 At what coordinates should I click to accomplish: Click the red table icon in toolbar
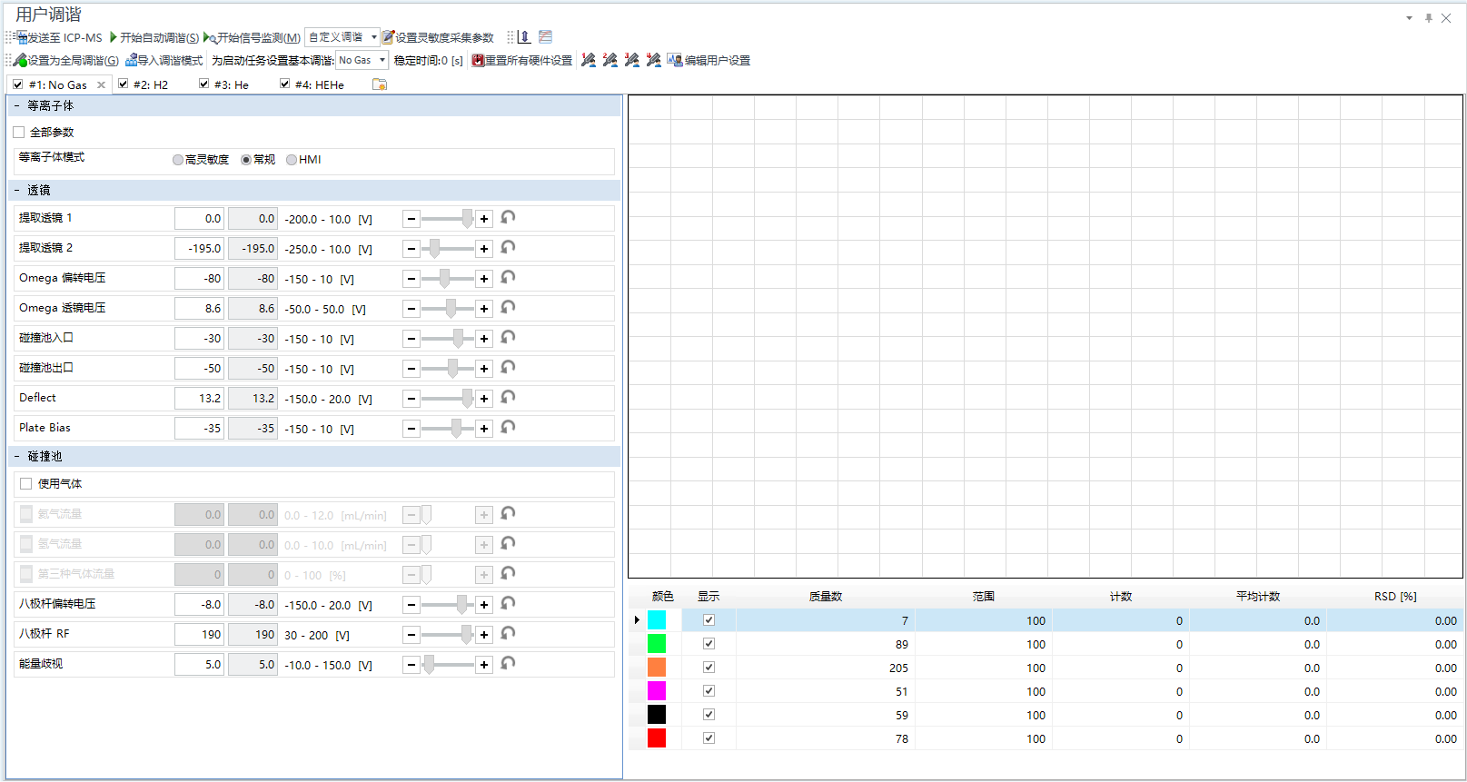(x=545, y=37)
